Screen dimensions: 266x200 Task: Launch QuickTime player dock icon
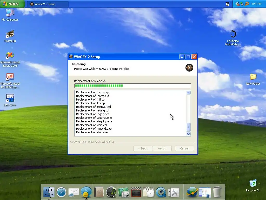click(x=161, y=192)
